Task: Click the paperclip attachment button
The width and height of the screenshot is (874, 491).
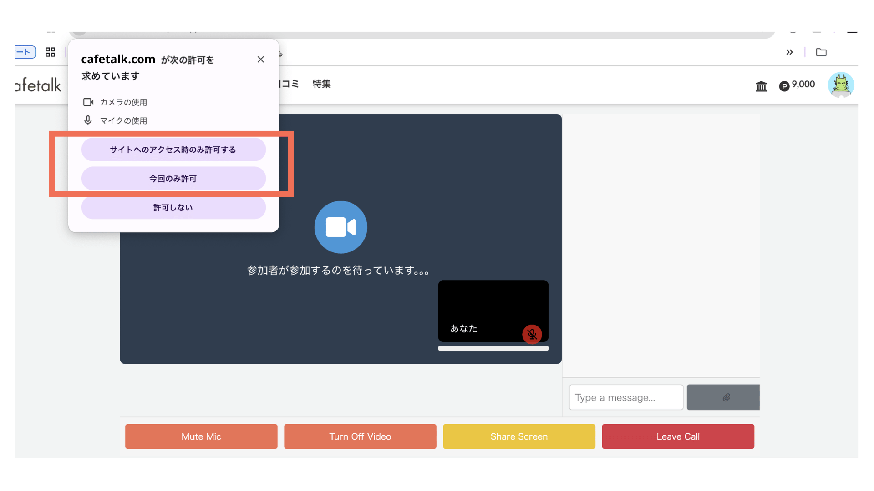Action: click(723, 397)
